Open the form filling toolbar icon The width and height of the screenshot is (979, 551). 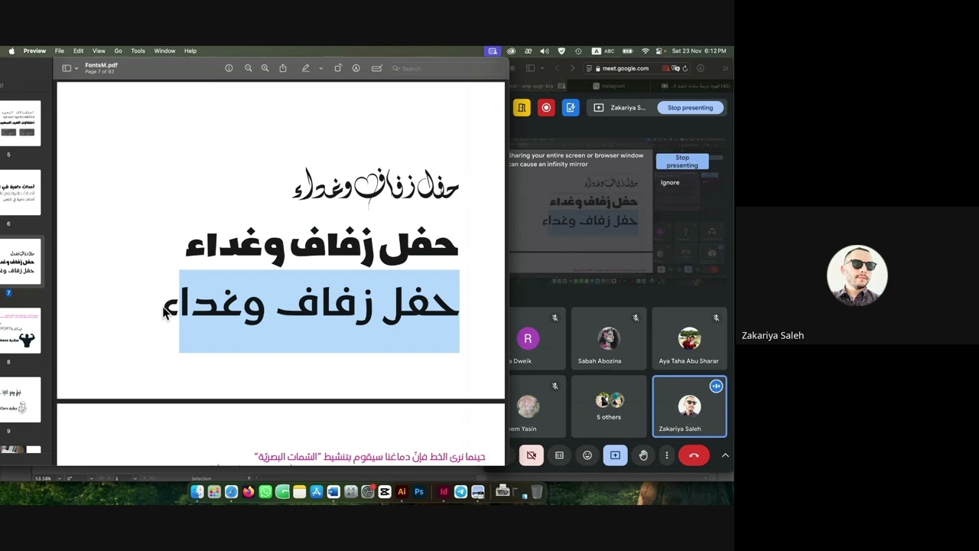[x=376, y=68]
